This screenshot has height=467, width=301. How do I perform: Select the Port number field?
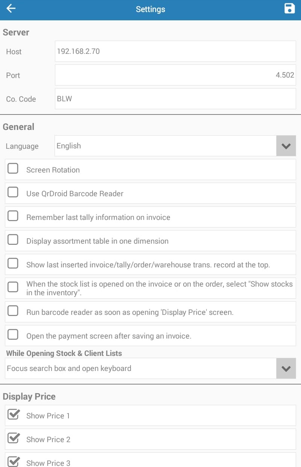pyautogui.click(x=175, y=75)
